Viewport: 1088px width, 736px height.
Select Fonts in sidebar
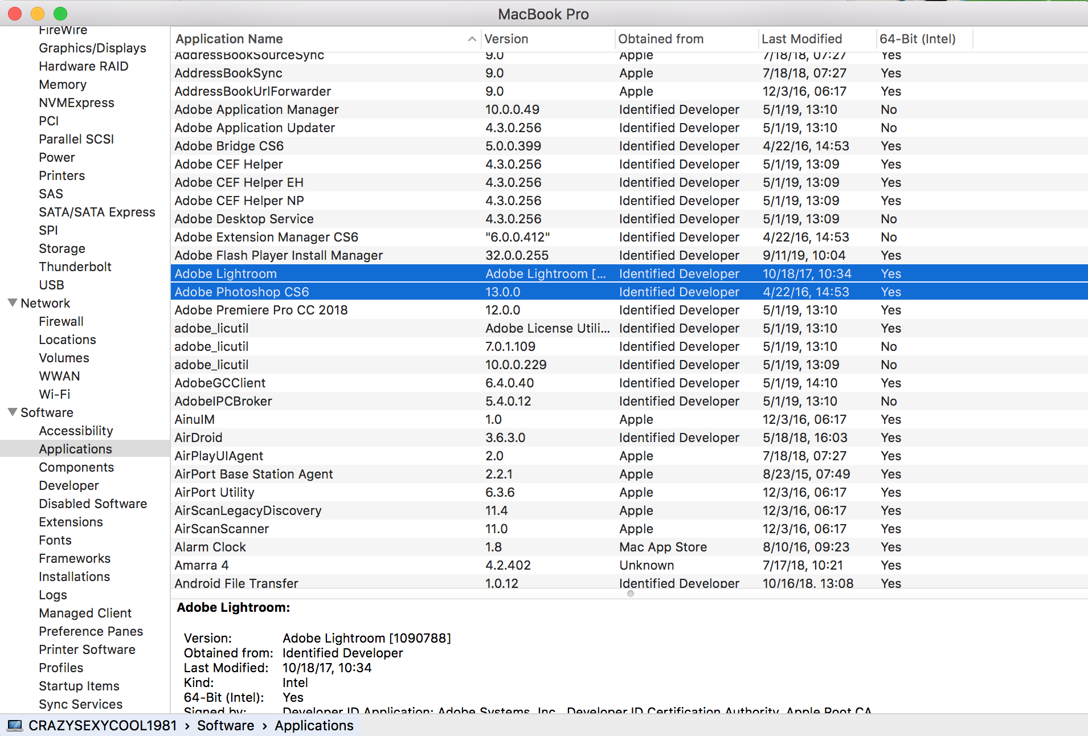point(55,540)
